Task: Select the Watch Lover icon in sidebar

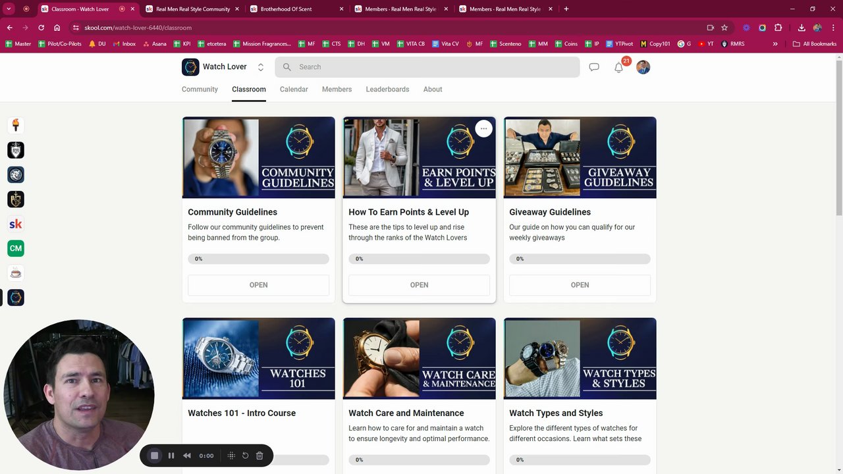Action: coord(16,298)
